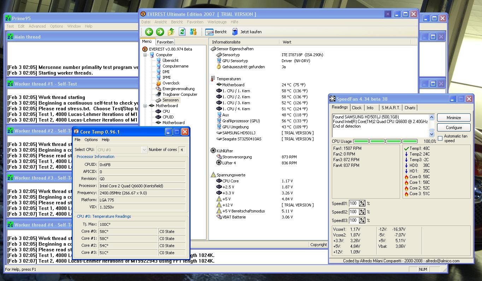Click the green Back arrow in EVEREST
Viewport: 482px width, 281px height.
point(149,32)
